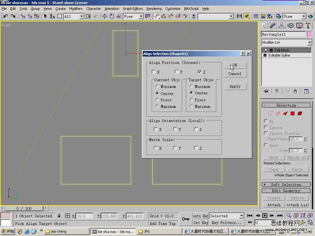Open the File menu
The width and height of the screenshot is (315, 236).
click(x=4, y=9)
